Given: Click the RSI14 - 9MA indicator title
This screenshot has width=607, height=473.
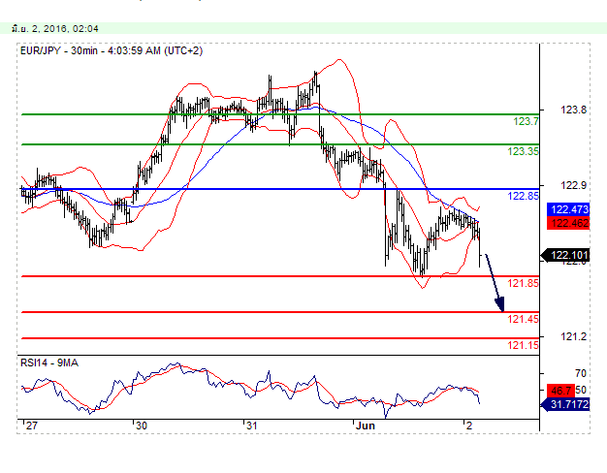Looking at the screenshot, I should [49, 363].
